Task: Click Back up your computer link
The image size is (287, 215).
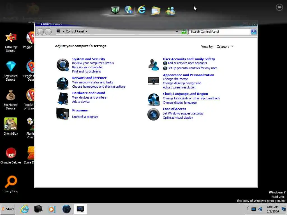Action: point(87,67)
